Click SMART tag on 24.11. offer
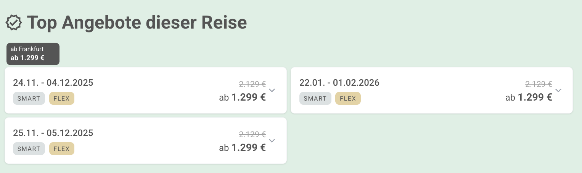This screenshot has width=582, height=173. [x=29, y=98]
